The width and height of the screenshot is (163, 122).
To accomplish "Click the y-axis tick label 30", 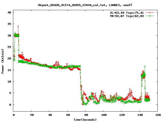I will (x=9, y=36).
